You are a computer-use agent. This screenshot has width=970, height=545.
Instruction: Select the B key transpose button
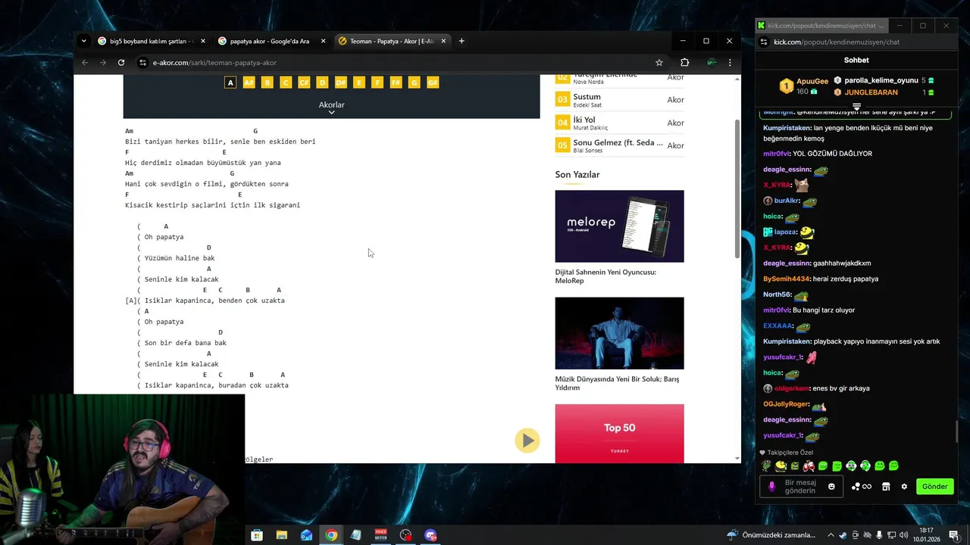tap(267, 83)
